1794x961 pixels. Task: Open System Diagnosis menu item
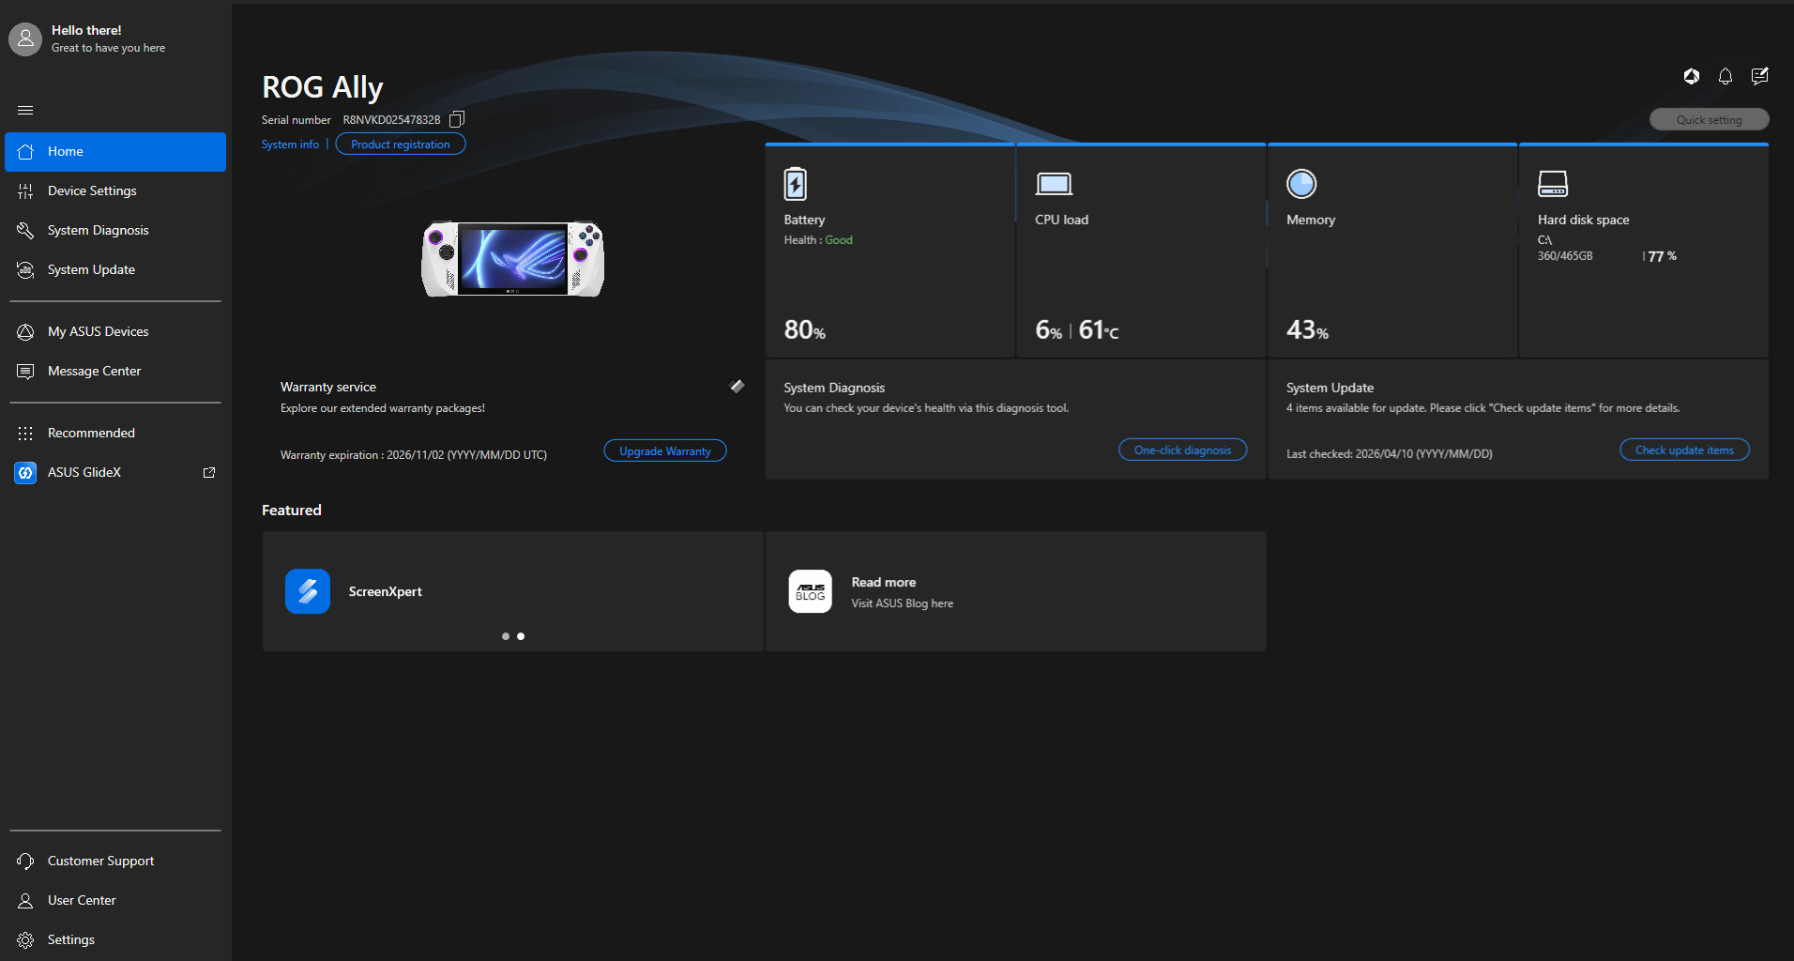pos(115,230)
